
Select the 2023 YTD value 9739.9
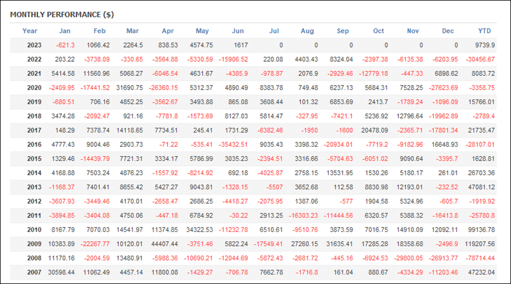click(x=484, y=45)
